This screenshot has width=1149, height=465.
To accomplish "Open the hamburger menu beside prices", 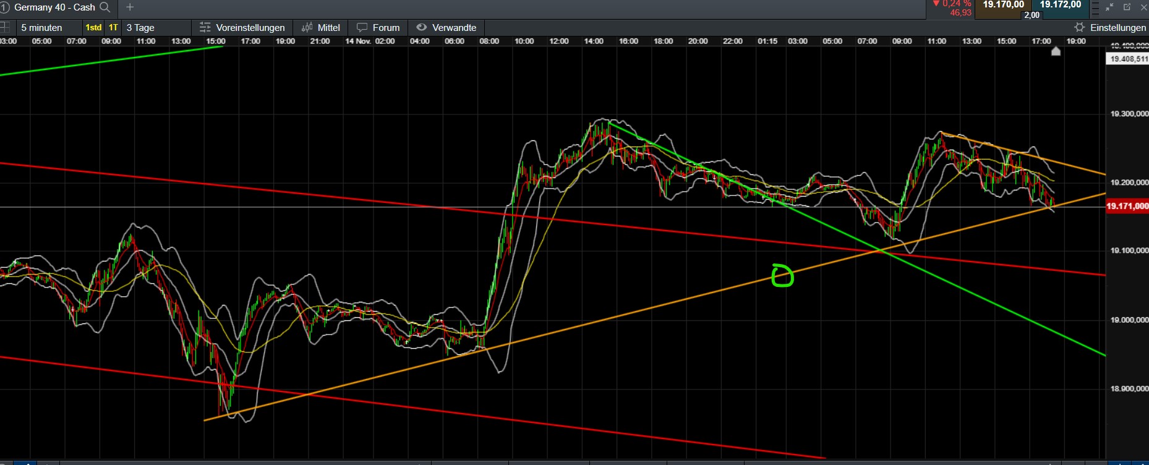I will coord(1095,7).
